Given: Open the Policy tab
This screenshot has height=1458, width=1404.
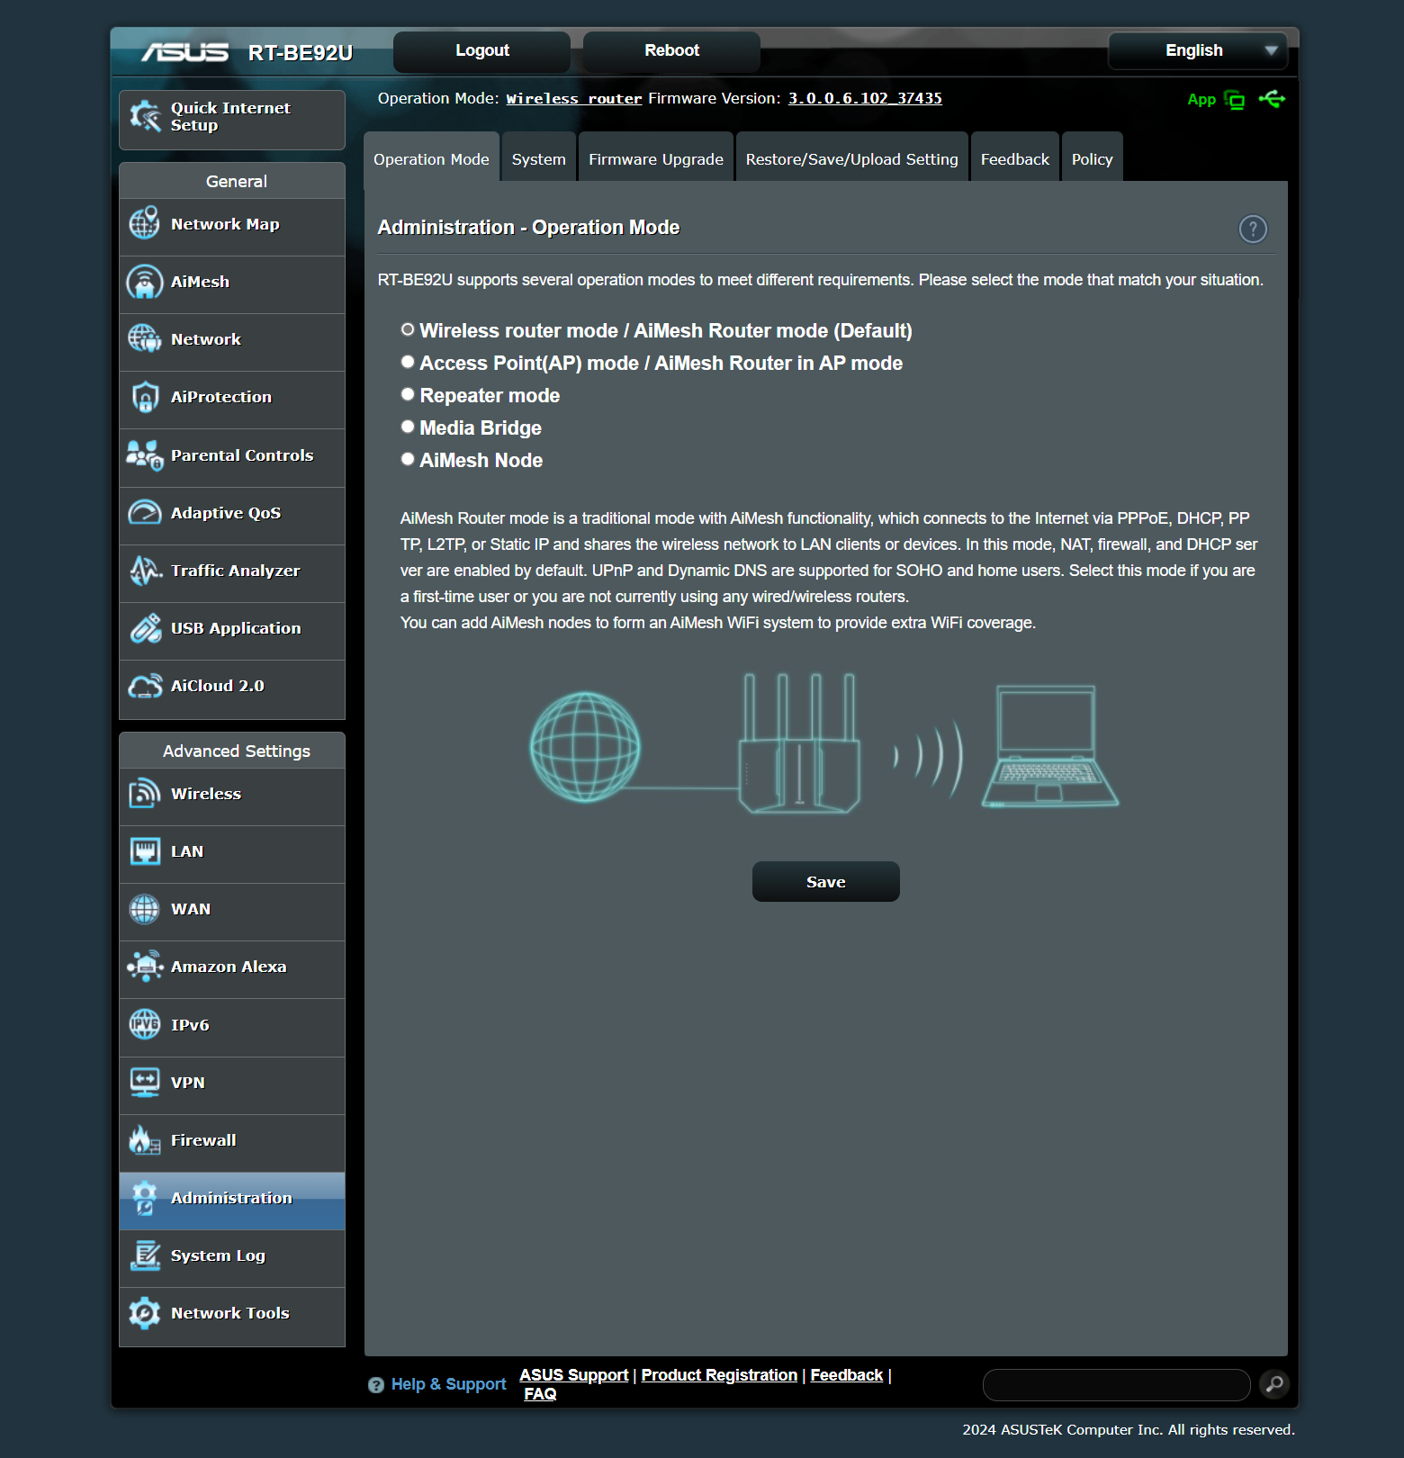Looking at the screenshot, I should [x=1093, y=159].
